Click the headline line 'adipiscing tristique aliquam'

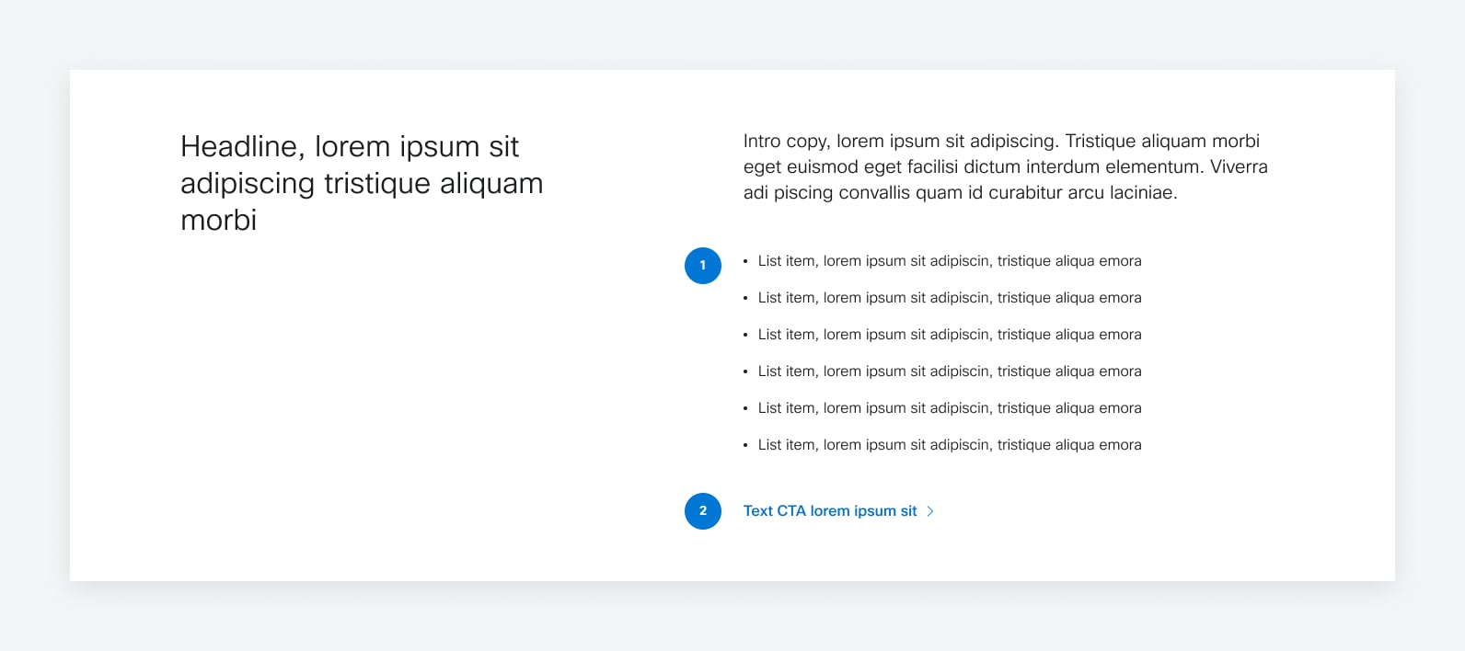point(362,184)
